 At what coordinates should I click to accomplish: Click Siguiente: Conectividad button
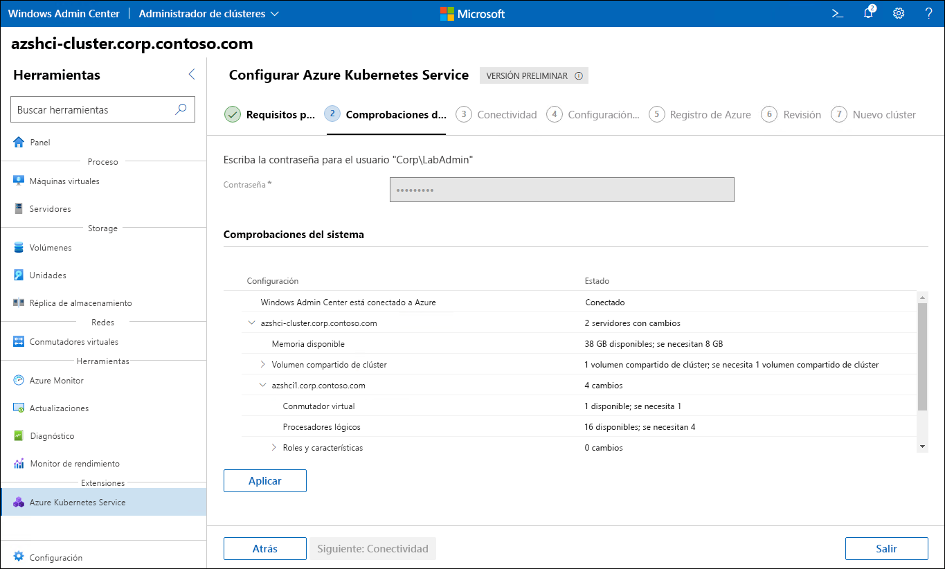(x=372, y=548)
